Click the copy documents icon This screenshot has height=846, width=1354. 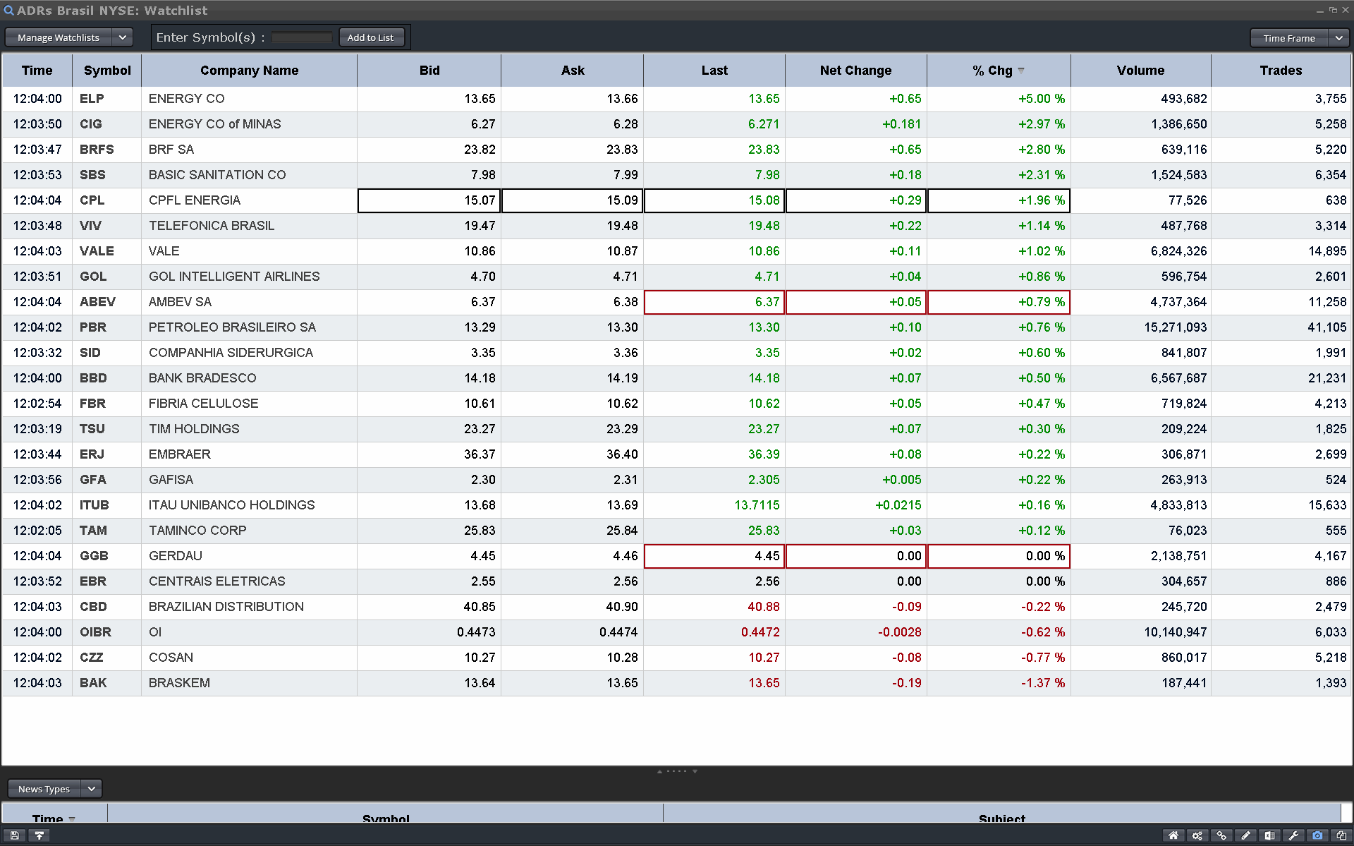[1341, 835]
